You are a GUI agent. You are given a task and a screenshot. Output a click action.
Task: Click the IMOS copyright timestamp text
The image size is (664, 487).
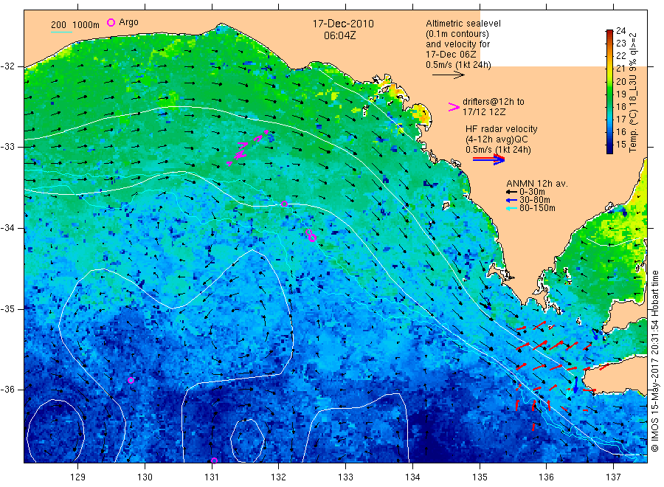[x=655, y=362]
